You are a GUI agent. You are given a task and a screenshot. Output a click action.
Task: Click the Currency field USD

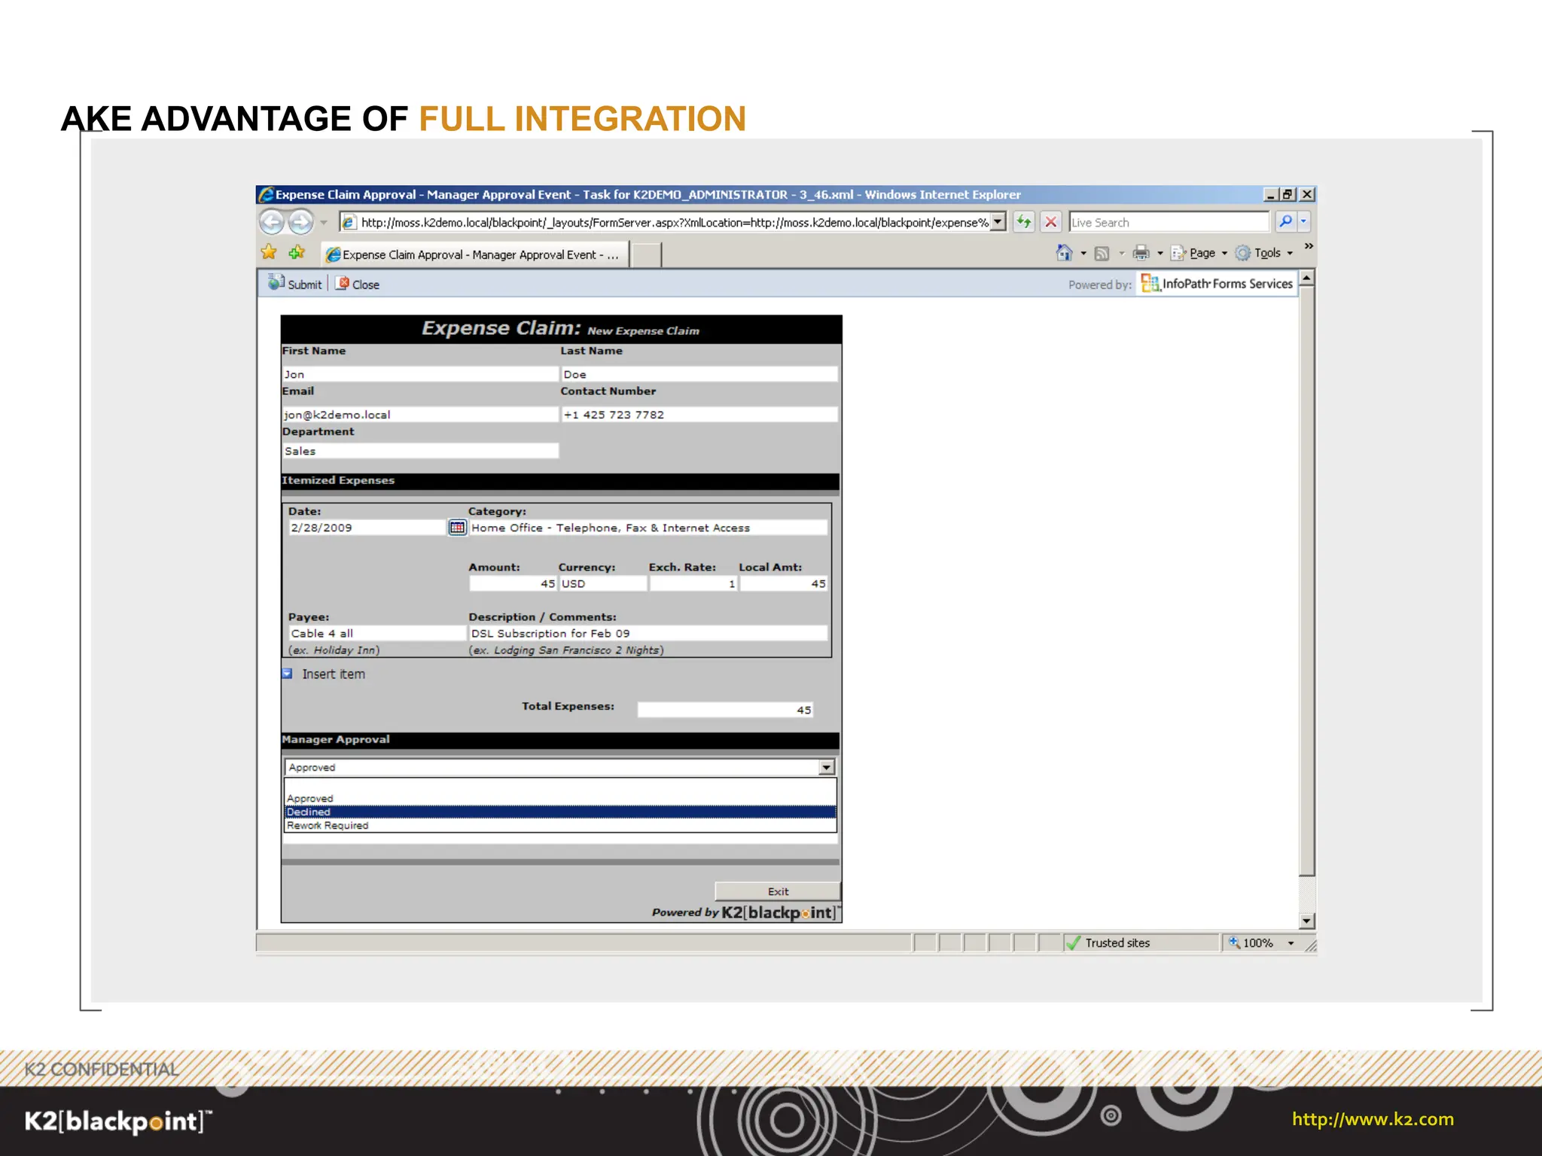pos(603,583)
